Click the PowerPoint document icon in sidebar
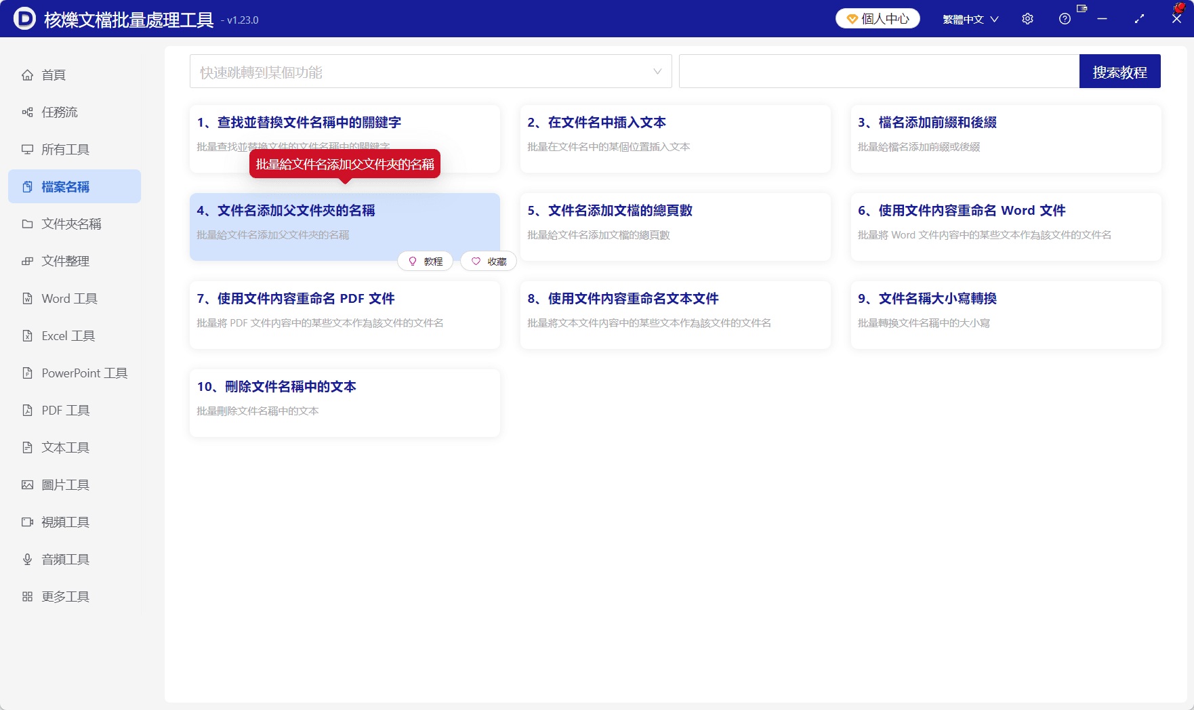 click(27, 373)
